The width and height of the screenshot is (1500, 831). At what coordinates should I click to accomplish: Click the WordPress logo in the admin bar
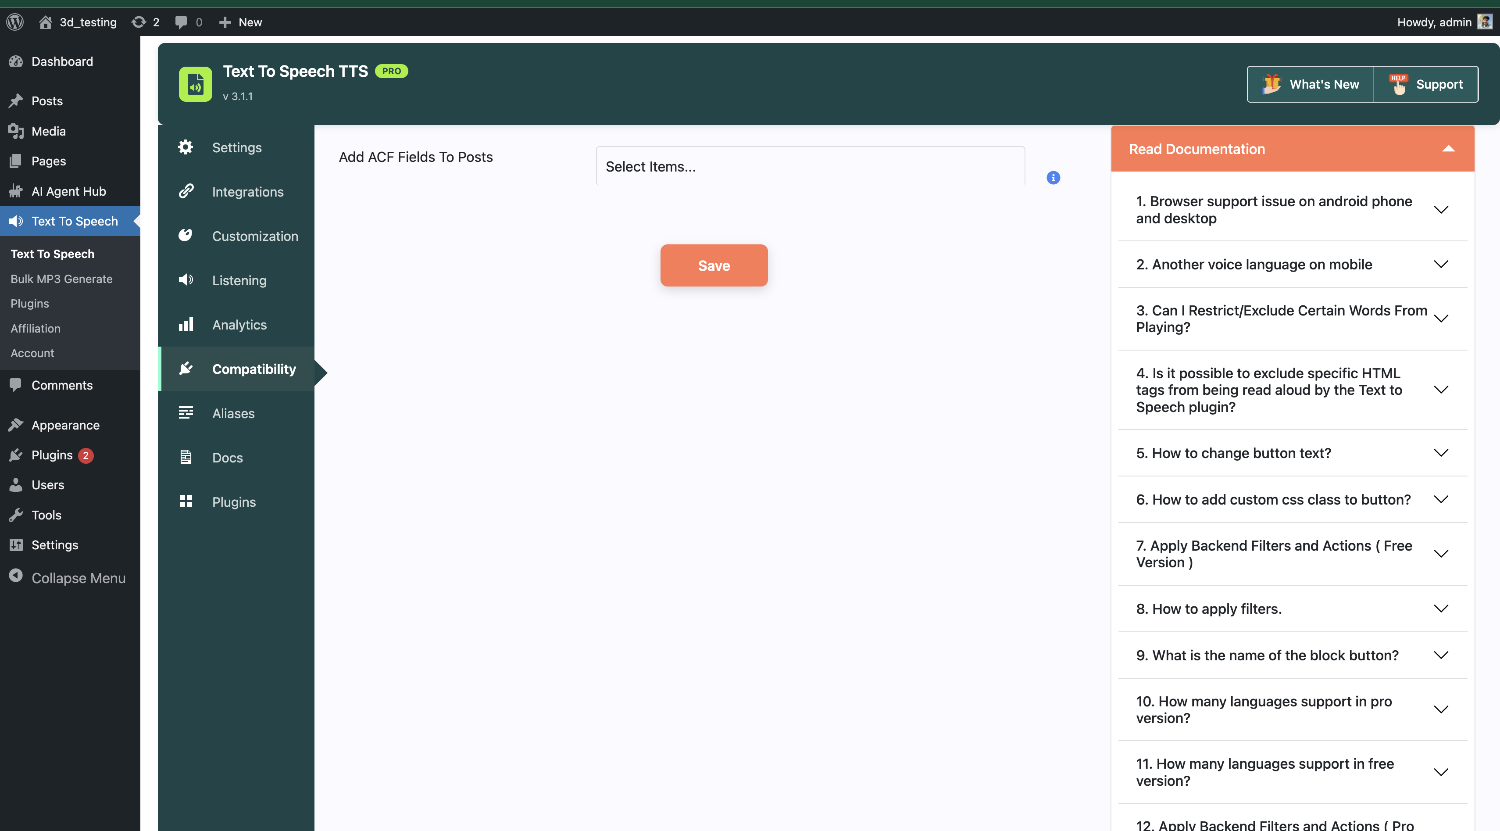point(14,21)
